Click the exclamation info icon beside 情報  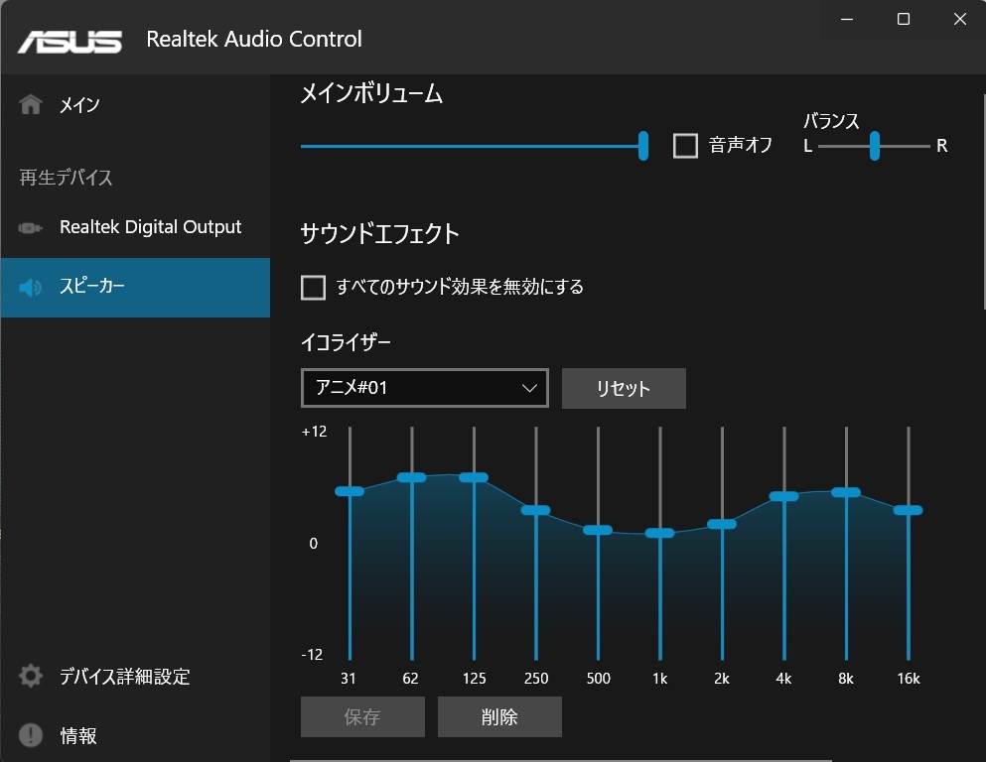[x=30, y=735]
